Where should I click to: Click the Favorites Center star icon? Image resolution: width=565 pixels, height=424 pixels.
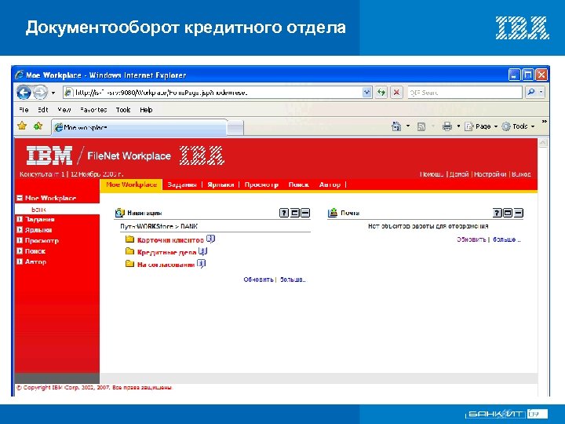click(22, 126)
